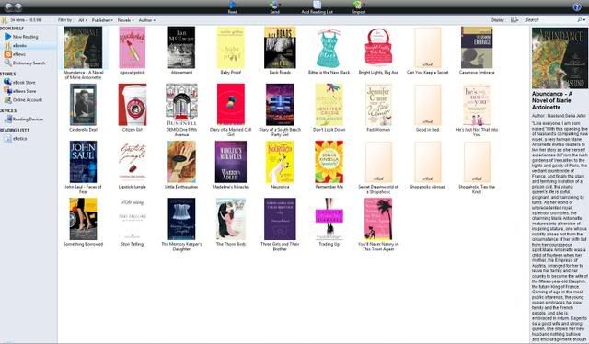Image resolution: width=589 pixels, height=344 pixels.
Task: Select the Cinderella Deal book cover
Action: point(83,105)
